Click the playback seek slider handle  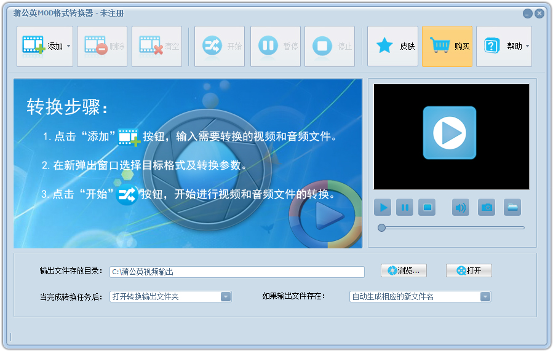coord(381,227)
